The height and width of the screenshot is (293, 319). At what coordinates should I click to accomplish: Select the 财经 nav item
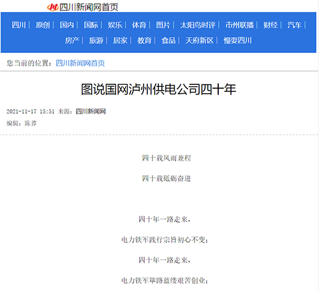(271, 25)
